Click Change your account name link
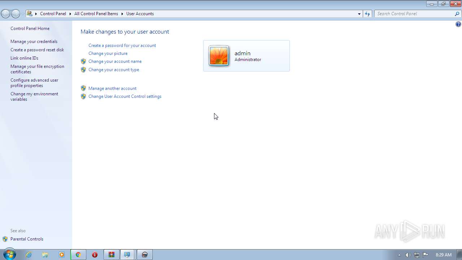This screenshot has height=260, width=462. point(115,61)
